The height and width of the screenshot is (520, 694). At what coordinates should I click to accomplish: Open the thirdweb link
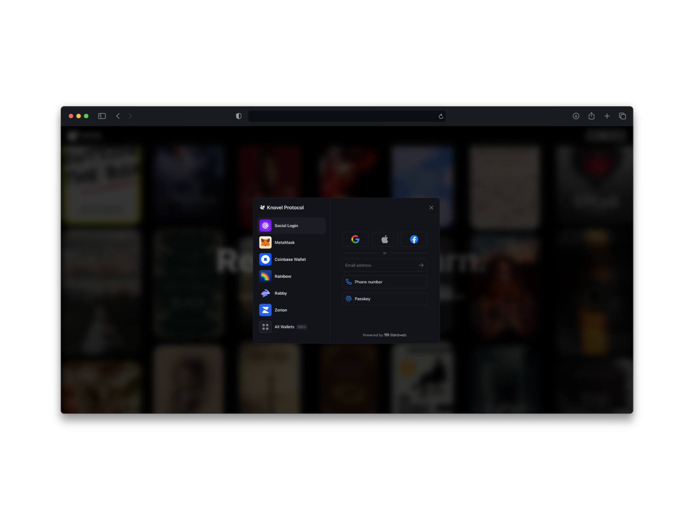(395, 335)
